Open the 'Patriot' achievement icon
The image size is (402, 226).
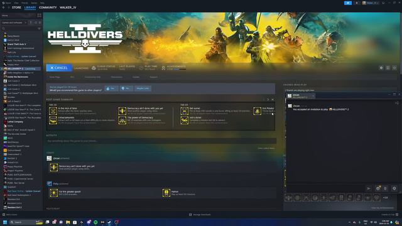166,193
